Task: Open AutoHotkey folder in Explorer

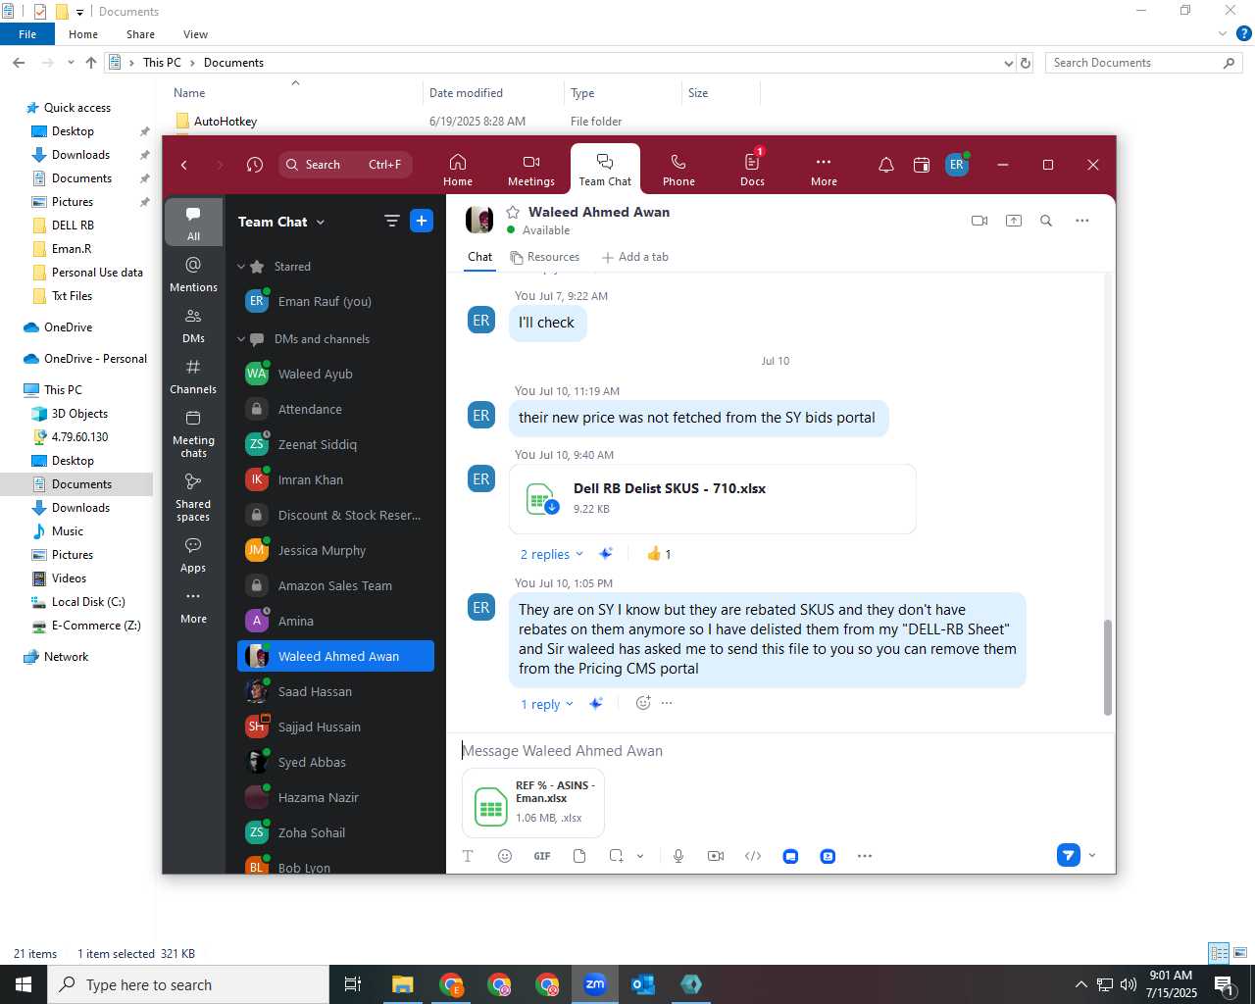Action: pyautogui.click(x=226, y=122)
